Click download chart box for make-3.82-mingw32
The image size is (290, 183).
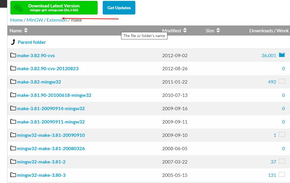pos(282,81)
